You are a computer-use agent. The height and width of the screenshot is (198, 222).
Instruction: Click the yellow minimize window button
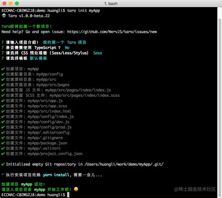(11, 3)
